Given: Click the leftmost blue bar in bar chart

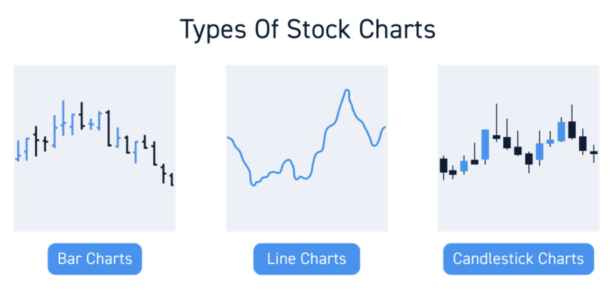Looking at the screenshot, I should pyautogui.click(x=18, y=151).
